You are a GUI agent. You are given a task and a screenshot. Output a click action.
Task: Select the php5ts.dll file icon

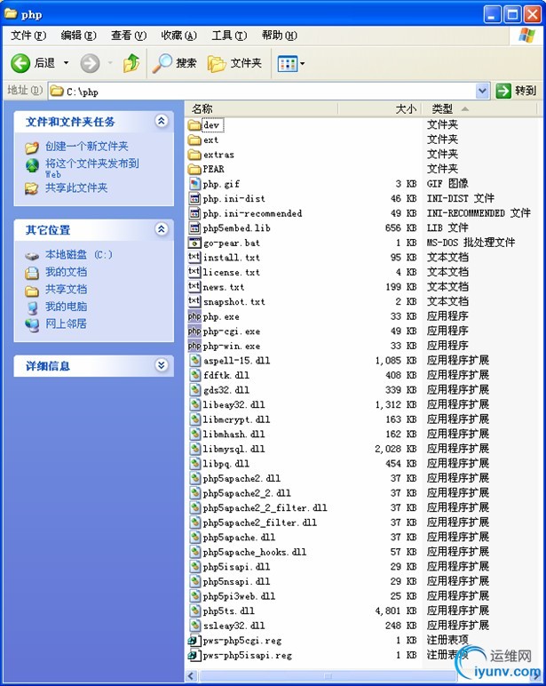[x=195, y=610]
